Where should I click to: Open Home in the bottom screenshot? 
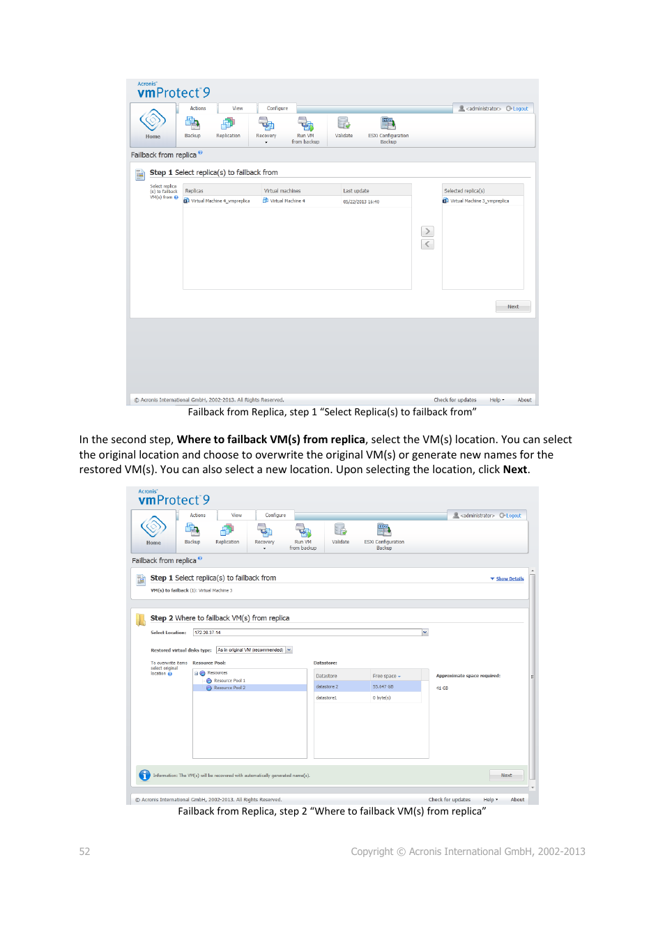153,531
